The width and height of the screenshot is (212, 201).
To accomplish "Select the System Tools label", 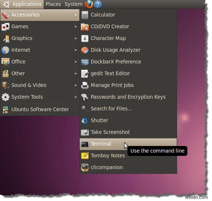I will click(27, 97).
